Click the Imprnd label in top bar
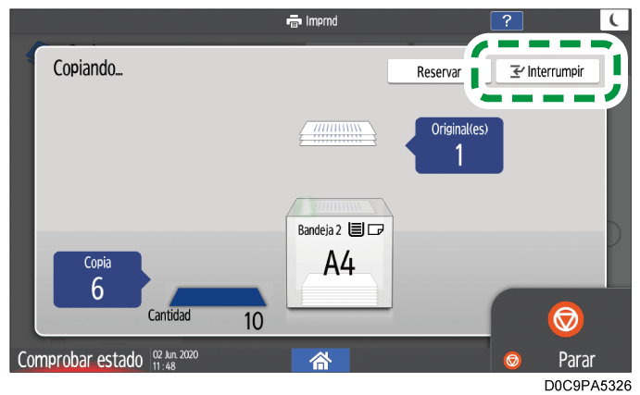This screenshot has width=640, height=395. (322, 20)
